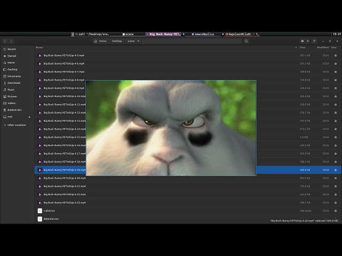Open Videos in the sidebar
Image resolution: width=342 pixels, height=256 pixels.
click(11, 103)
